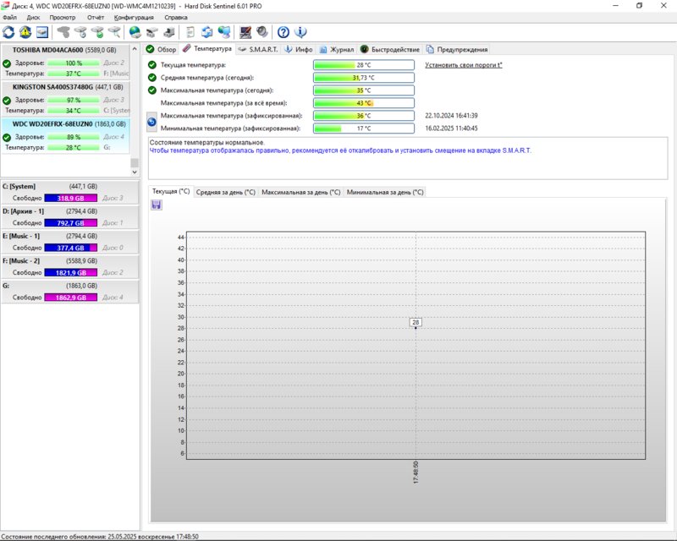
Task: Click the F: [Music - 2] free space bar
Action: (x=73, y=273)
